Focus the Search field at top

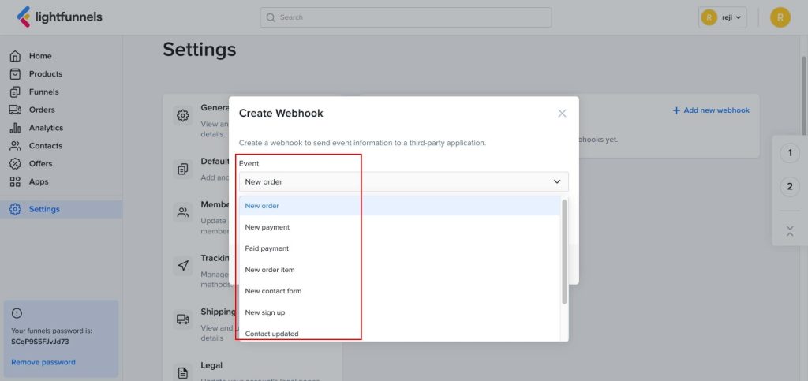tap(406, 17)
